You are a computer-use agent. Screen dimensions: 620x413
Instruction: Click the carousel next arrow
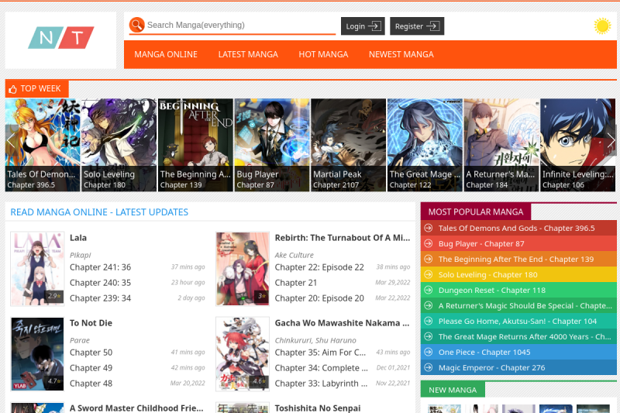pyautogui.click(x=611, y=140)
